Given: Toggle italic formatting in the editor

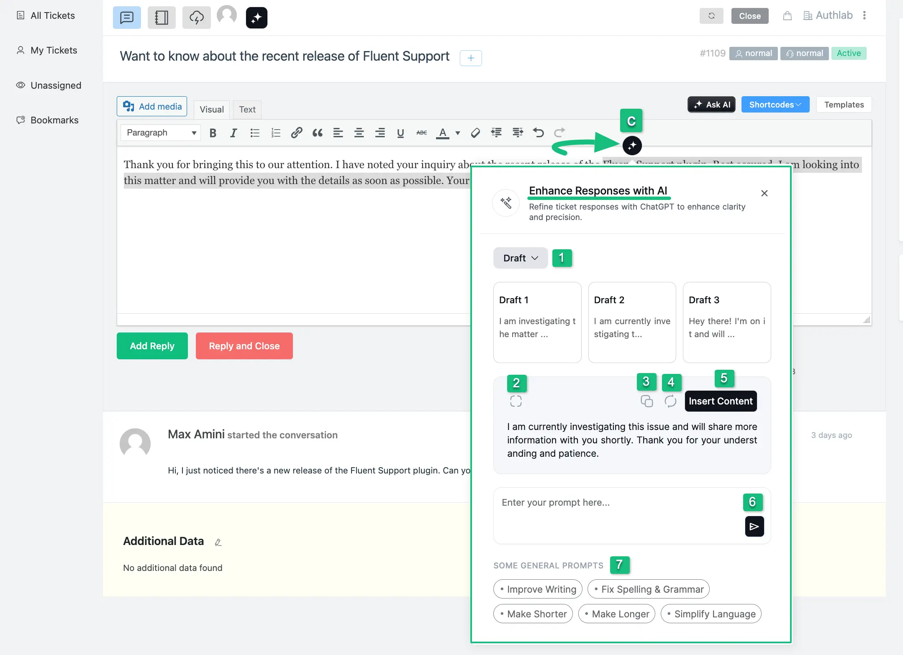Looking at the screenshot, I should pos(233,133).
